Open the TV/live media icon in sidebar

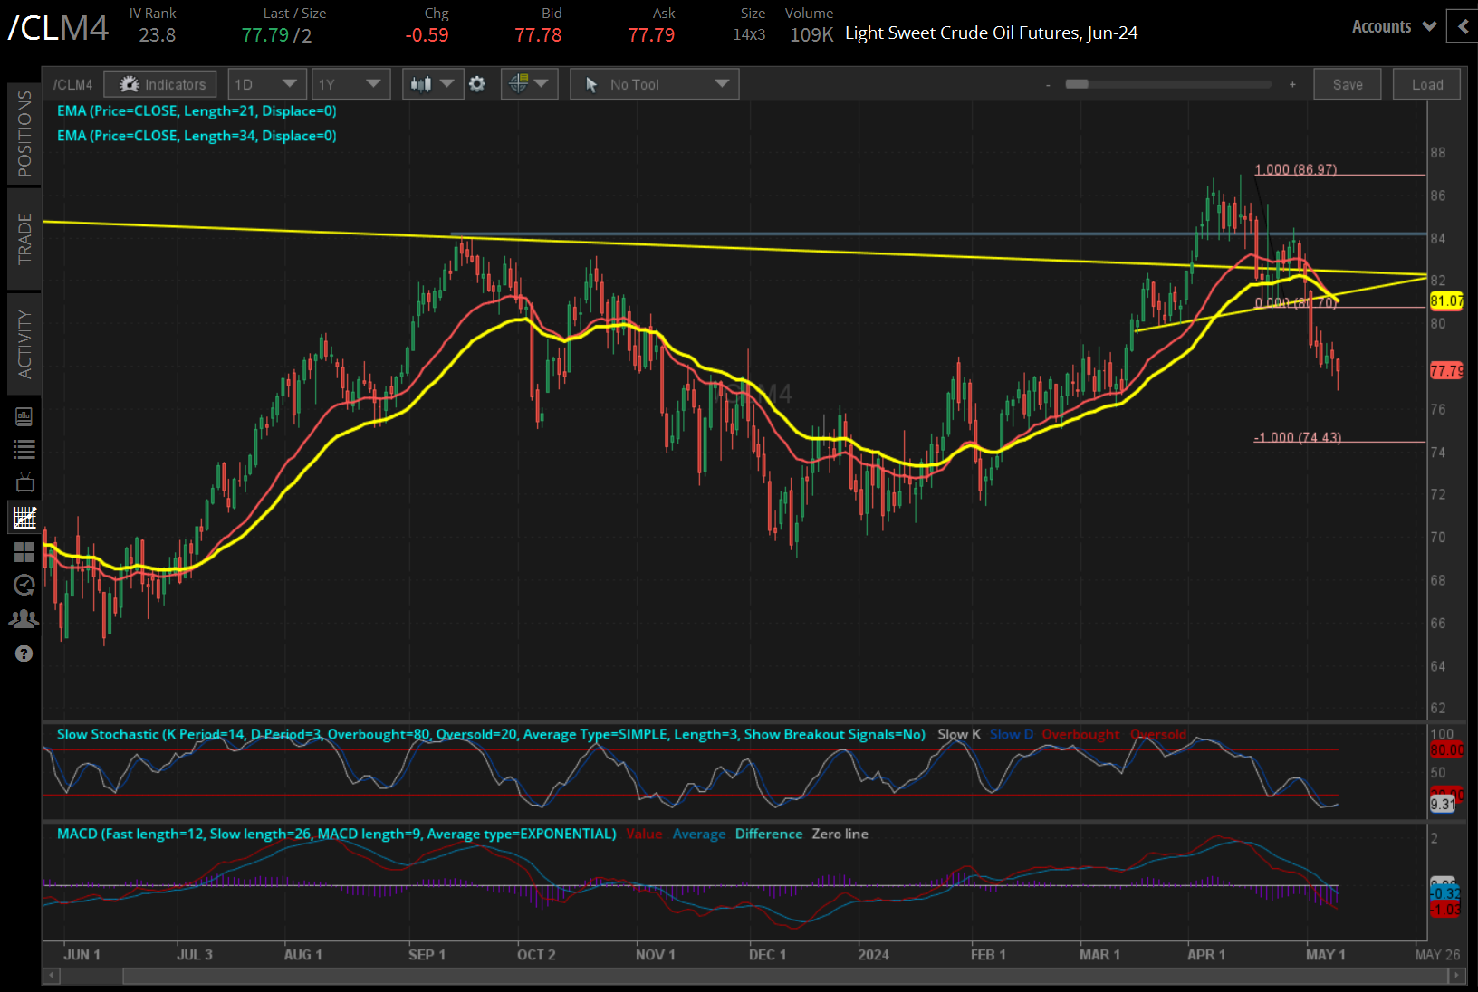(x=24, y=482)
